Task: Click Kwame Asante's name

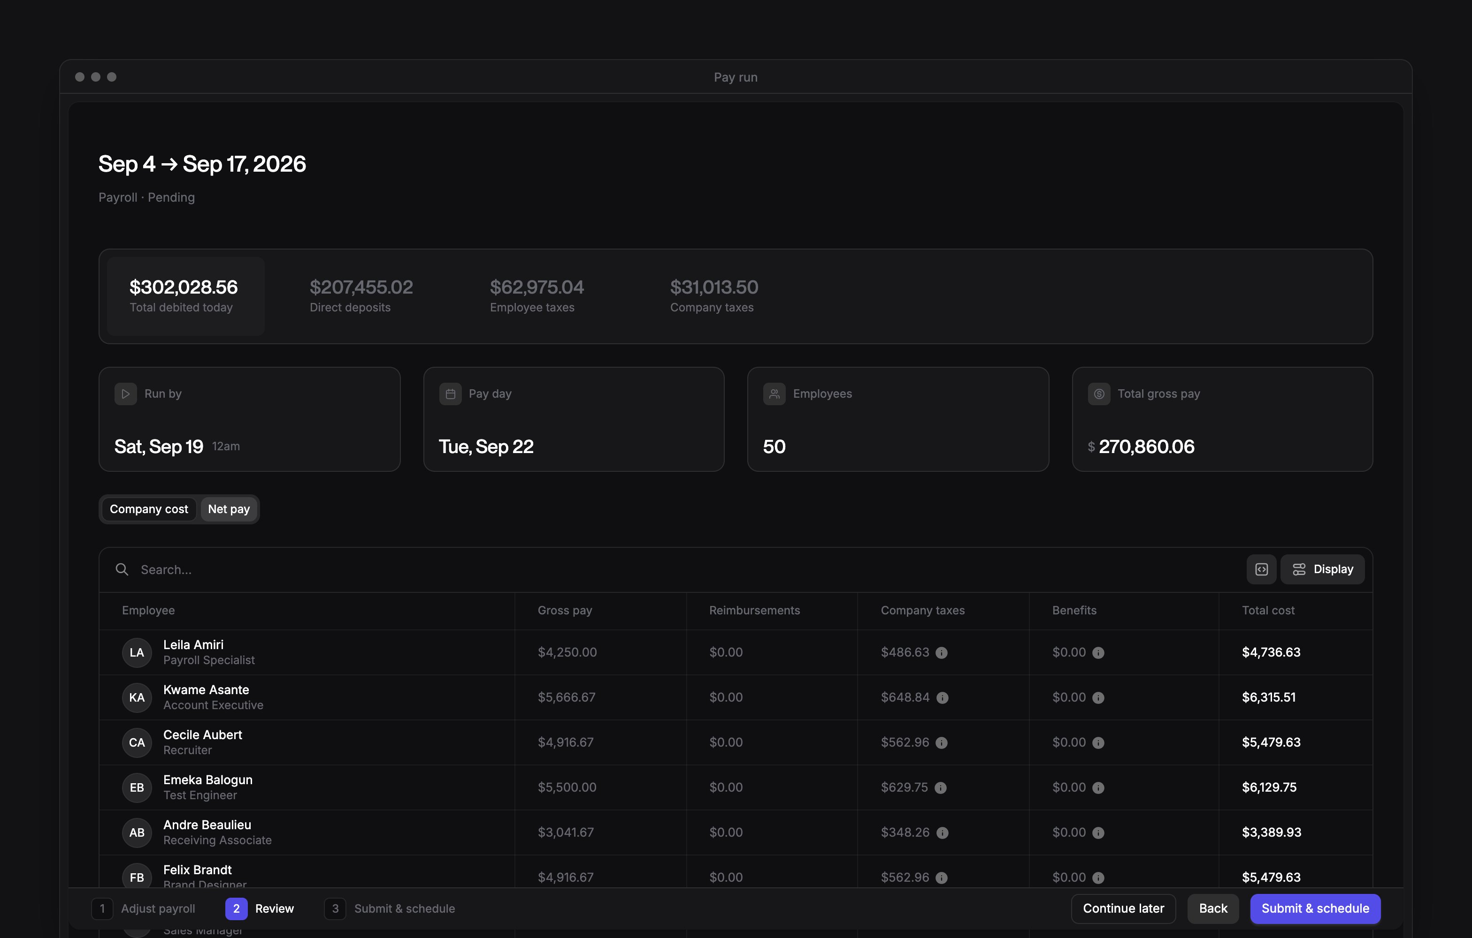Action: [x=206, y=690]
